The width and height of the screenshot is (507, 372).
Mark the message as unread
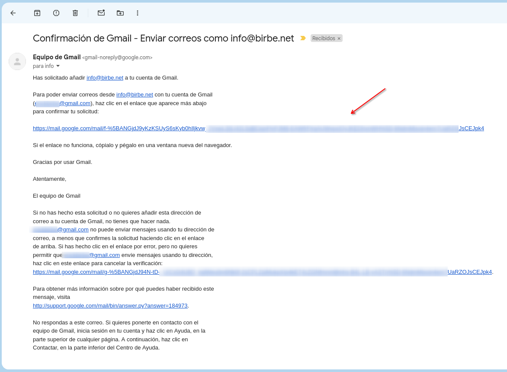[101, 13]
